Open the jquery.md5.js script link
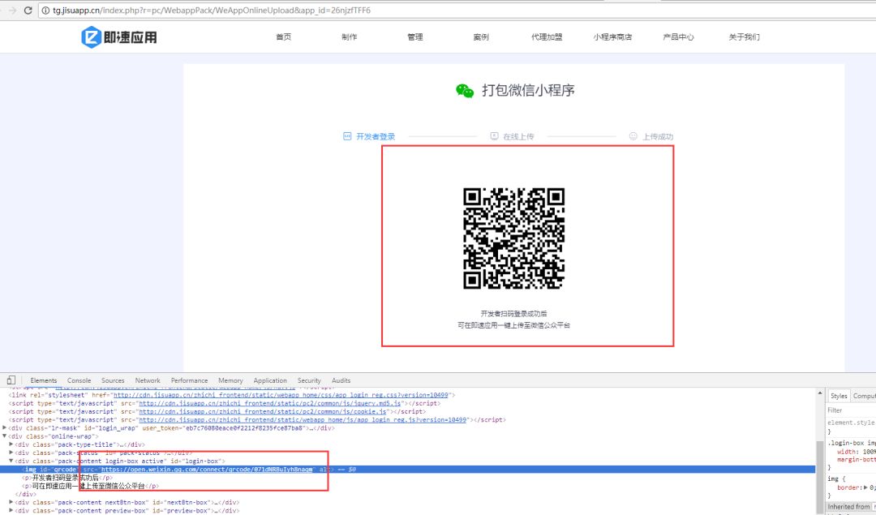The image size is (876, 515). 270,403
